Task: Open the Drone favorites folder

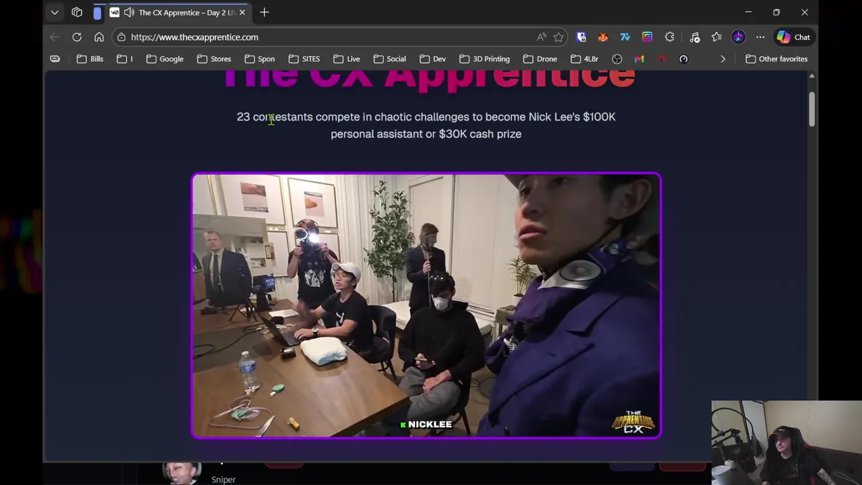Action: tap(540, 59)
